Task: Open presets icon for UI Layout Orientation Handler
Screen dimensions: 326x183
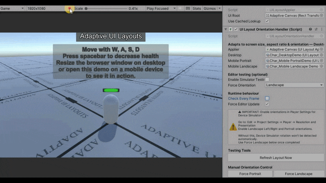Action: click(x=316, y=29)
